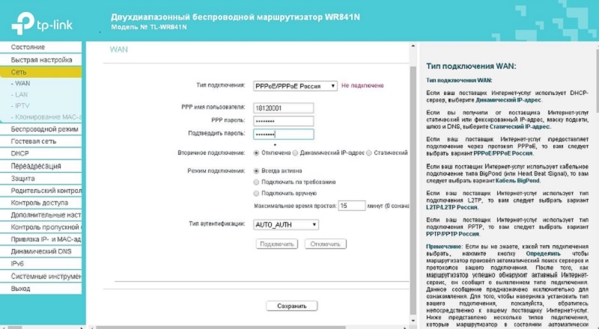Image resolution: width=599 pixels, height=329 pixels.
Task: Open Быстрая настройка in the sidebar
Action: [41, 60]
